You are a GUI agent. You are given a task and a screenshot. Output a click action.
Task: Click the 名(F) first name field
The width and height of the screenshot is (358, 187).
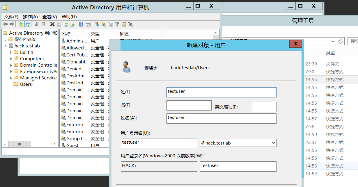189,106
